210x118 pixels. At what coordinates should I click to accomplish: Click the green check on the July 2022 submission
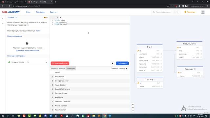click(9, 62)
